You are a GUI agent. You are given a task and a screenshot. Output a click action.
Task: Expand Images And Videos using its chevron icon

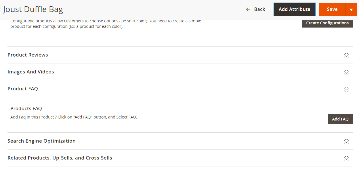(346, 73)
